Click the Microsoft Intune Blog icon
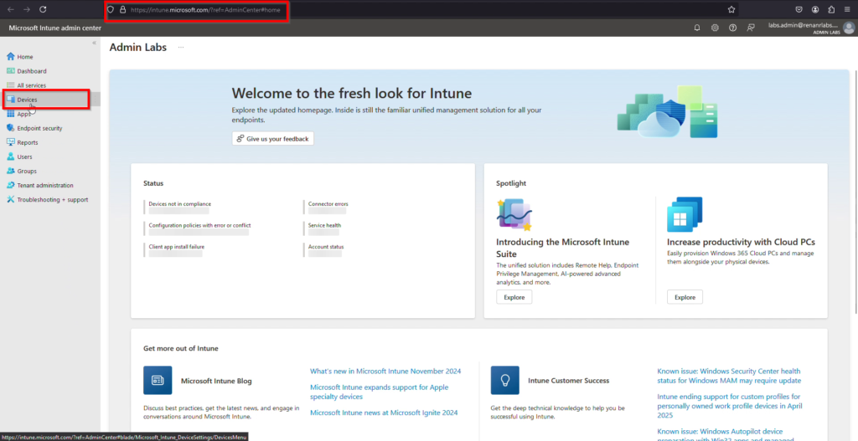Viewport: 858px width, 441px height. pyautogui.click(x=158, y=381)
